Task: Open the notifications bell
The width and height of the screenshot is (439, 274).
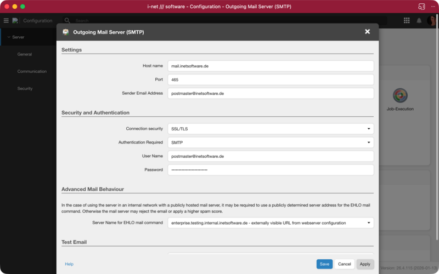Action: [x=419, y=20]
